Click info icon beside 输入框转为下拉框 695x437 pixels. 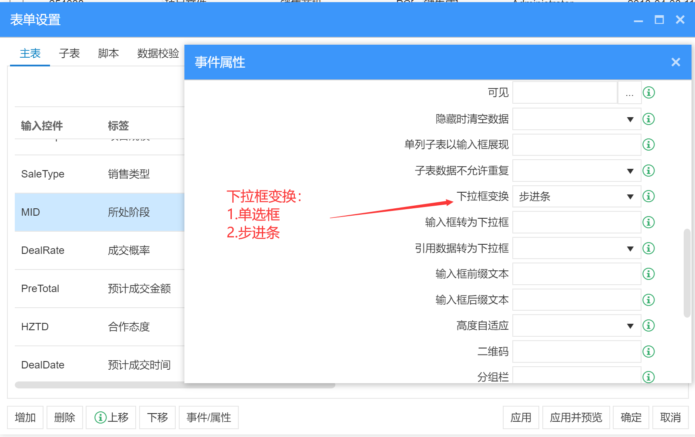pos(648,222)
